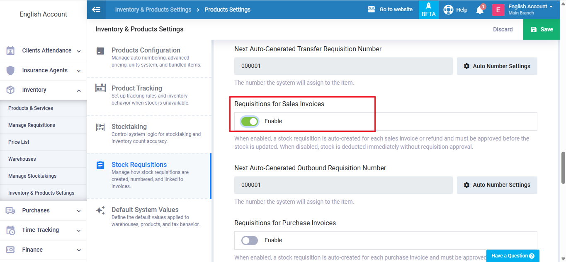Select Manage Requisitions in sidebar
566x262 pixels.
point(32,125)
